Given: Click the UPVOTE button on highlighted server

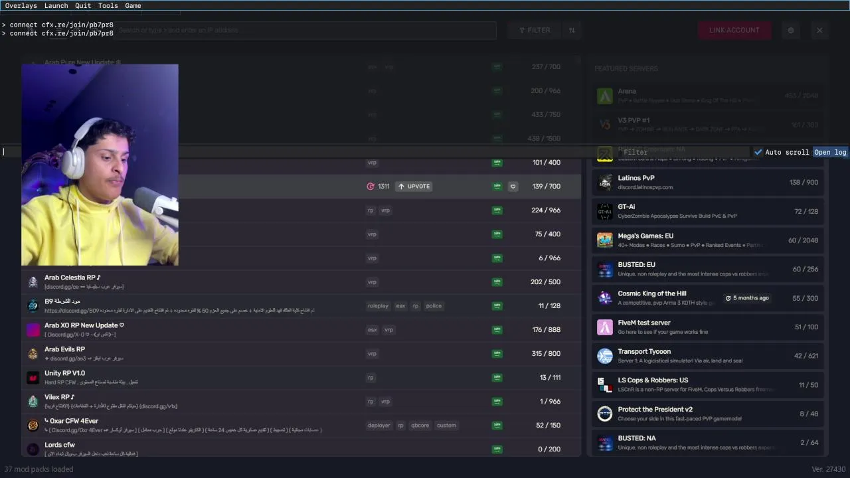Looking at the screenshot, I should (x=414, y=186).
